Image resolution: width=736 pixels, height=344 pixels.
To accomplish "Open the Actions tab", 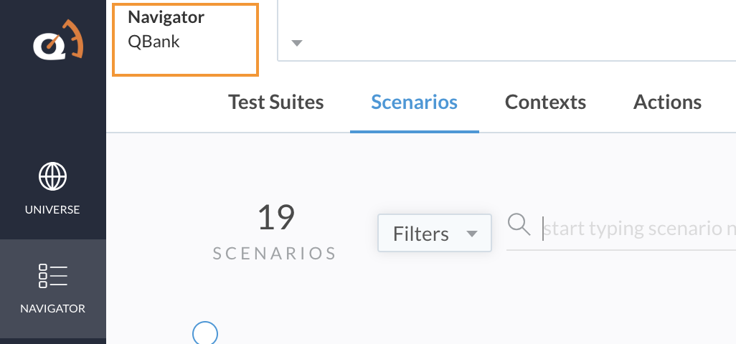I will (667, 102).
